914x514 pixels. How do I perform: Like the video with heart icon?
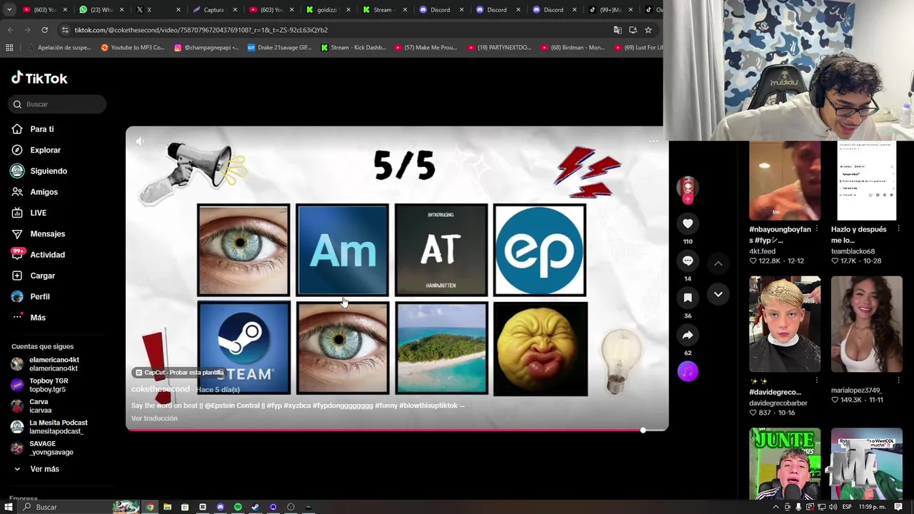[688, 223]
